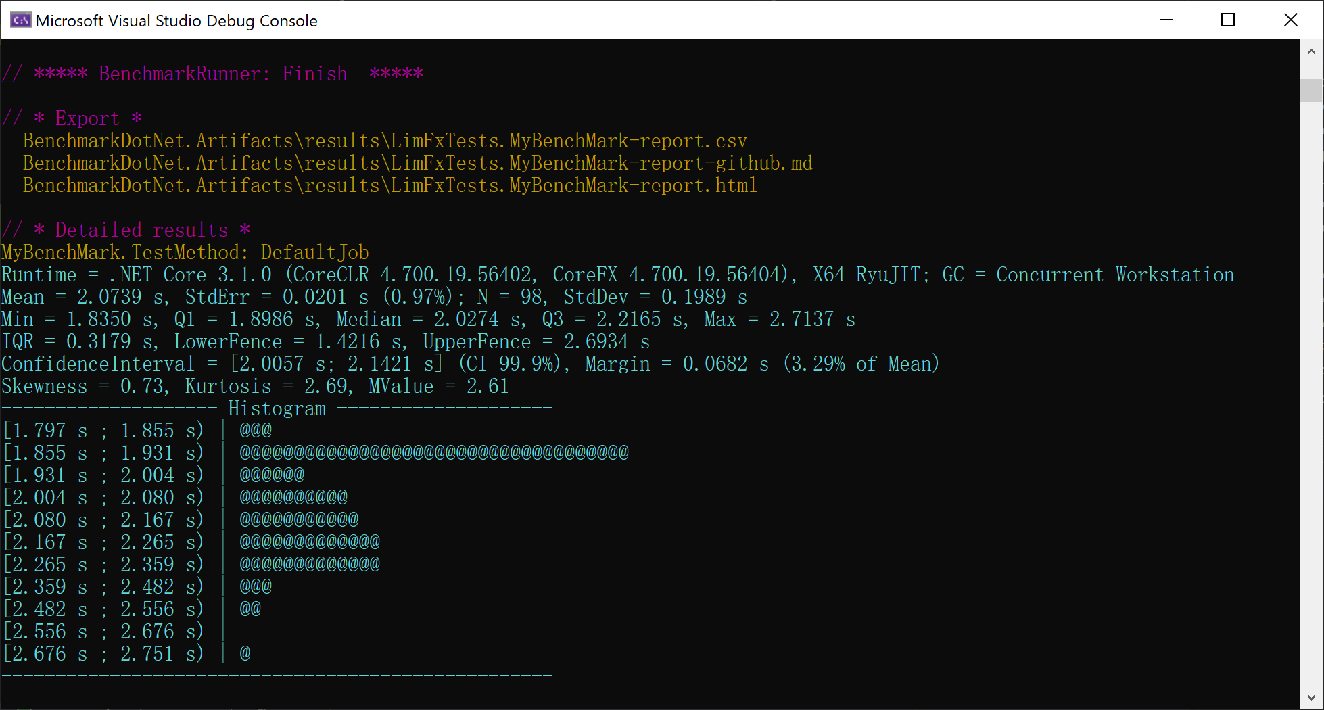Viewport: 1324px width, 710px height.
Task: Click the Runtime .NET Core 3.1.0 line
Action: tap(617, 275)
